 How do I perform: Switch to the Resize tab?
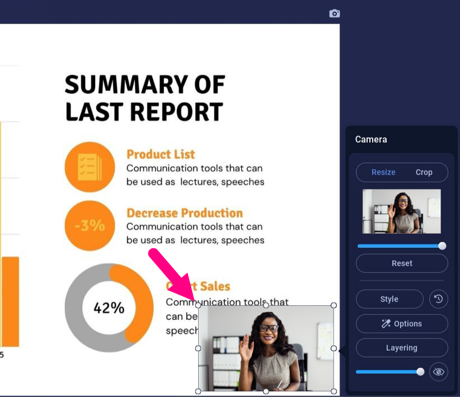pos(383,172)
